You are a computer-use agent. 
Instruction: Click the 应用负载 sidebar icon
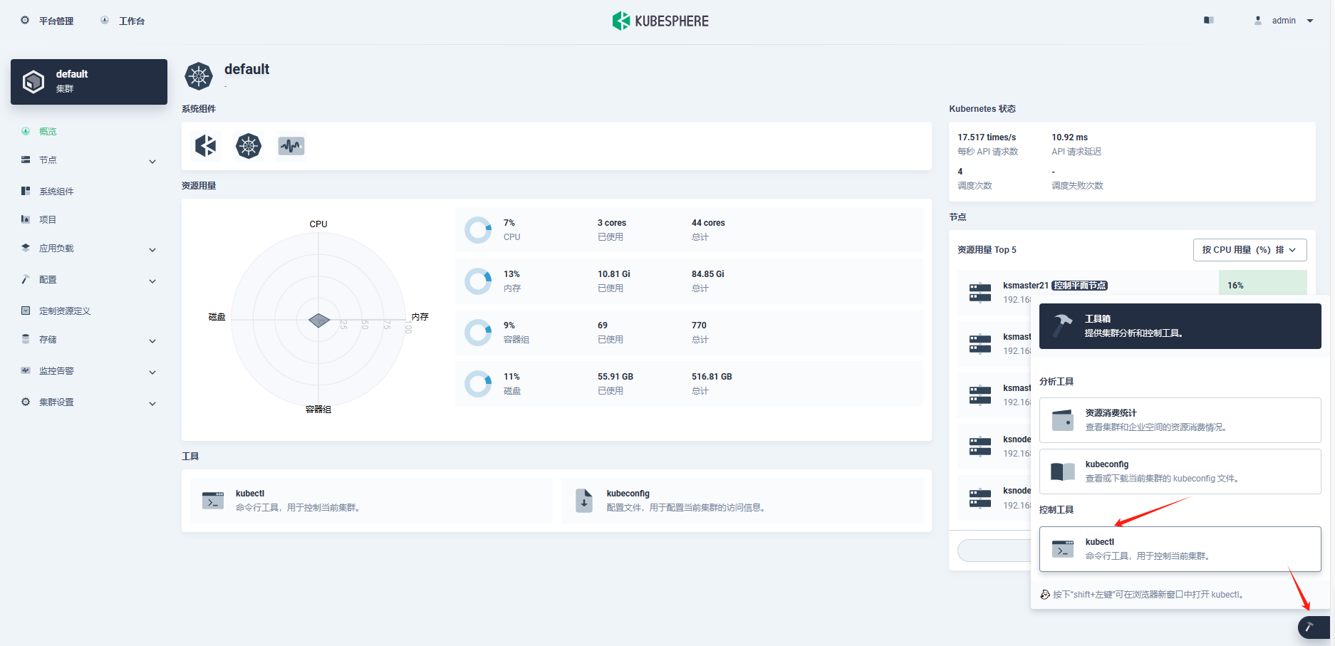point(26,248)
